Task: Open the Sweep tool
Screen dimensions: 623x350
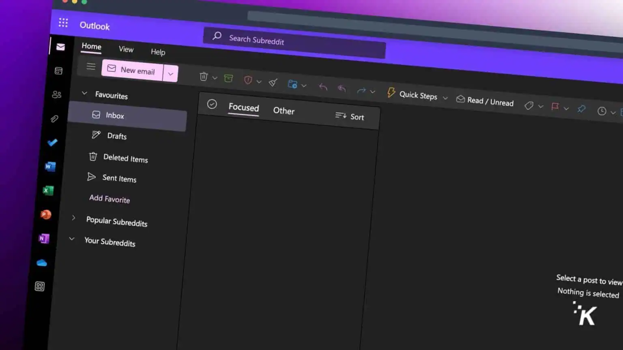Action: coord(273,82)
